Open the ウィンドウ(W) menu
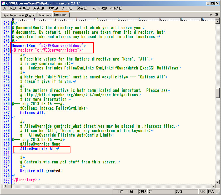 tap(99, 8)
